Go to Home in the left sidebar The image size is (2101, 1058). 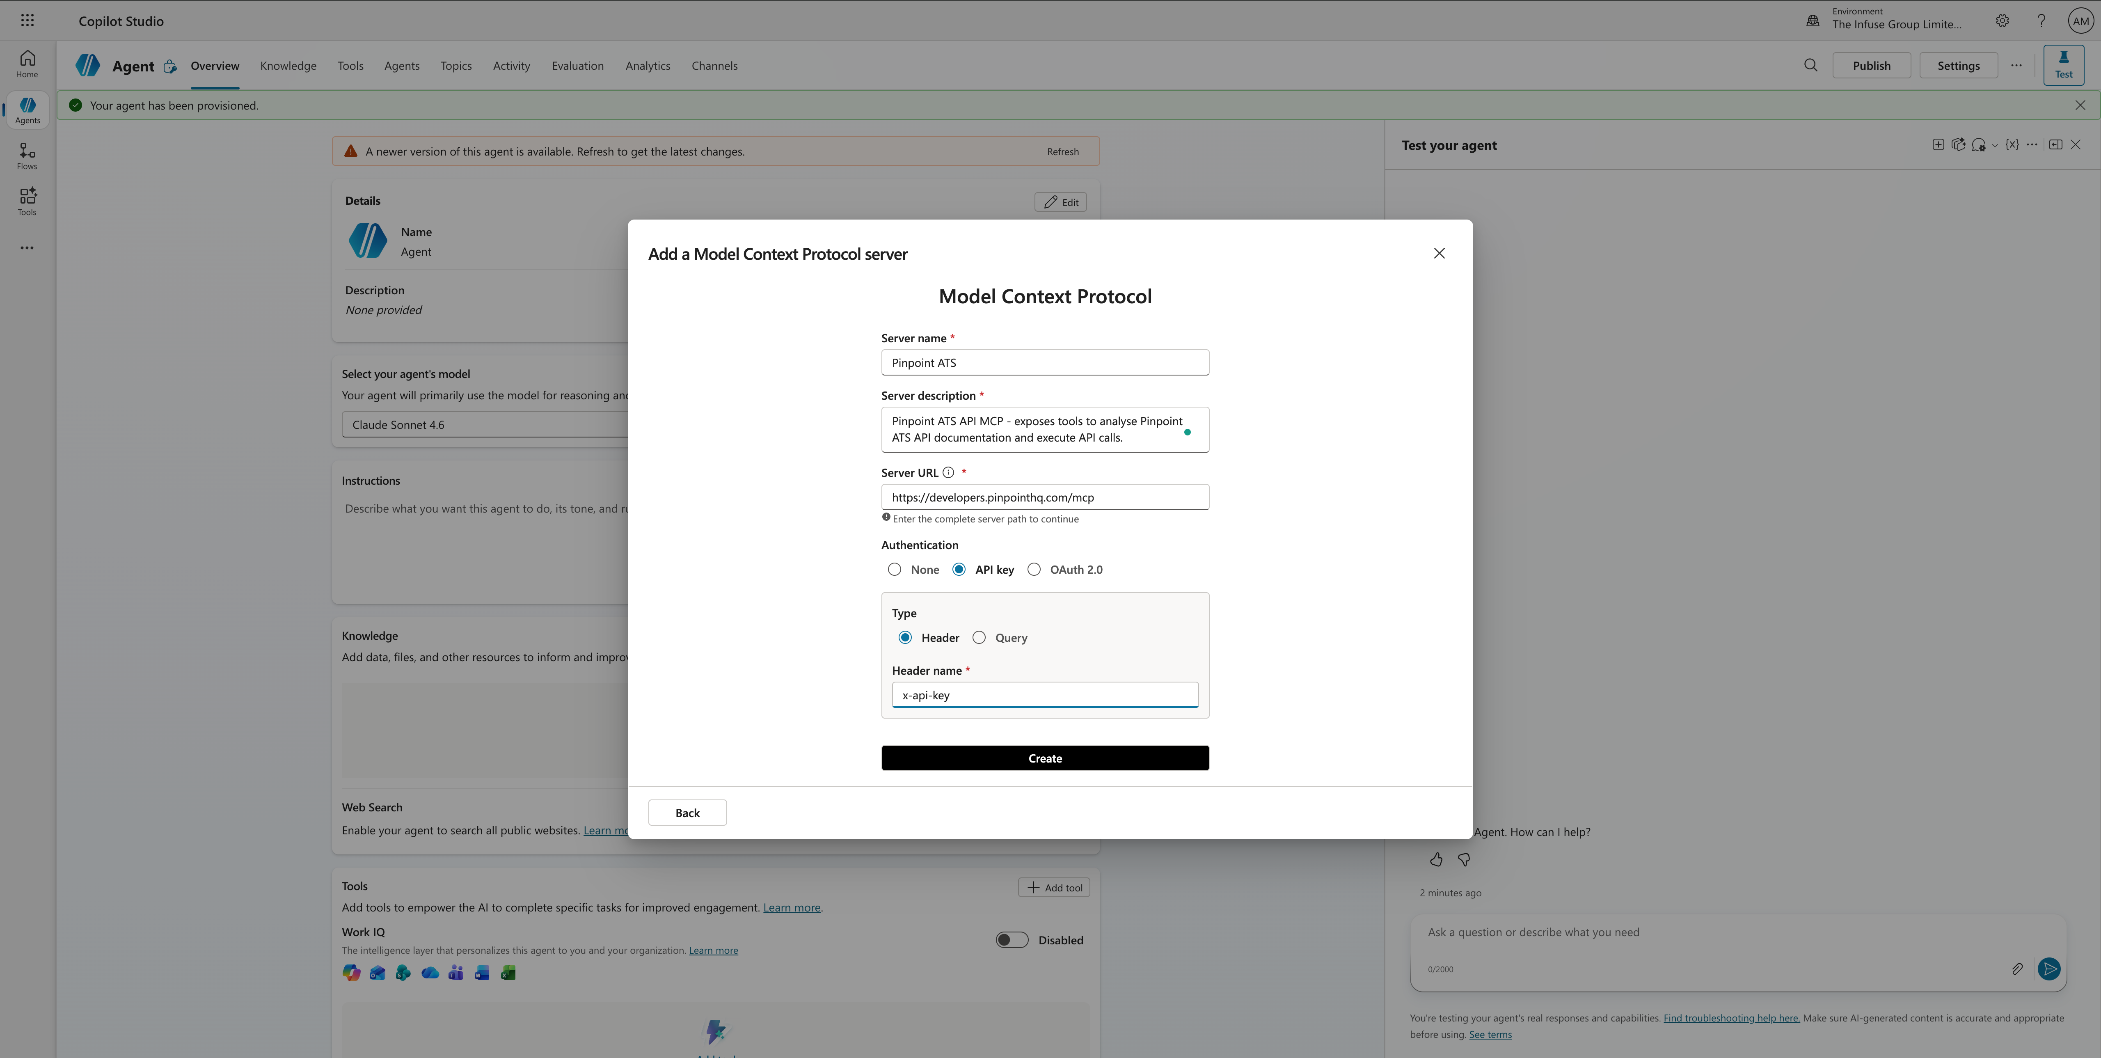click(x=27, y=64)
